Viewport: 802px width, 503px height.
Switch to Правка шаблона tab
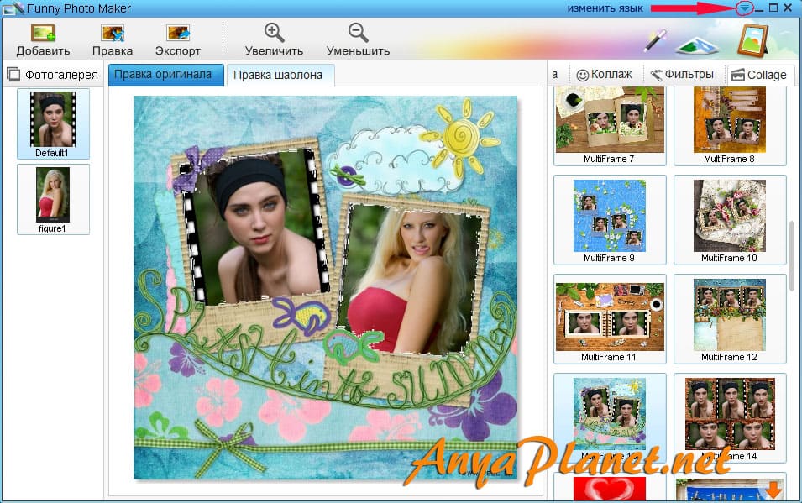280,76
